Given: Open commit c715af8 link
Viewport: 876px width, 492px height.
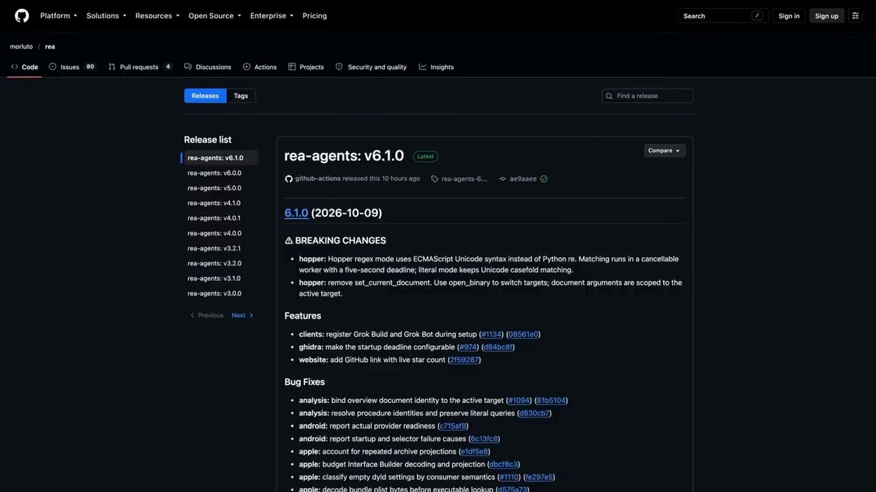Looking at the screenshot, I should (x=453, y=426).
